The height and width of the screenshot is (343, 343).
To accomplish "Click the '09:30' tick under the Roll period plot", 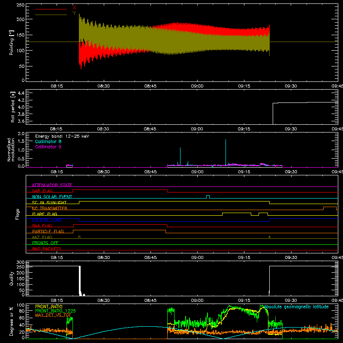I will (x=291, y=129).
